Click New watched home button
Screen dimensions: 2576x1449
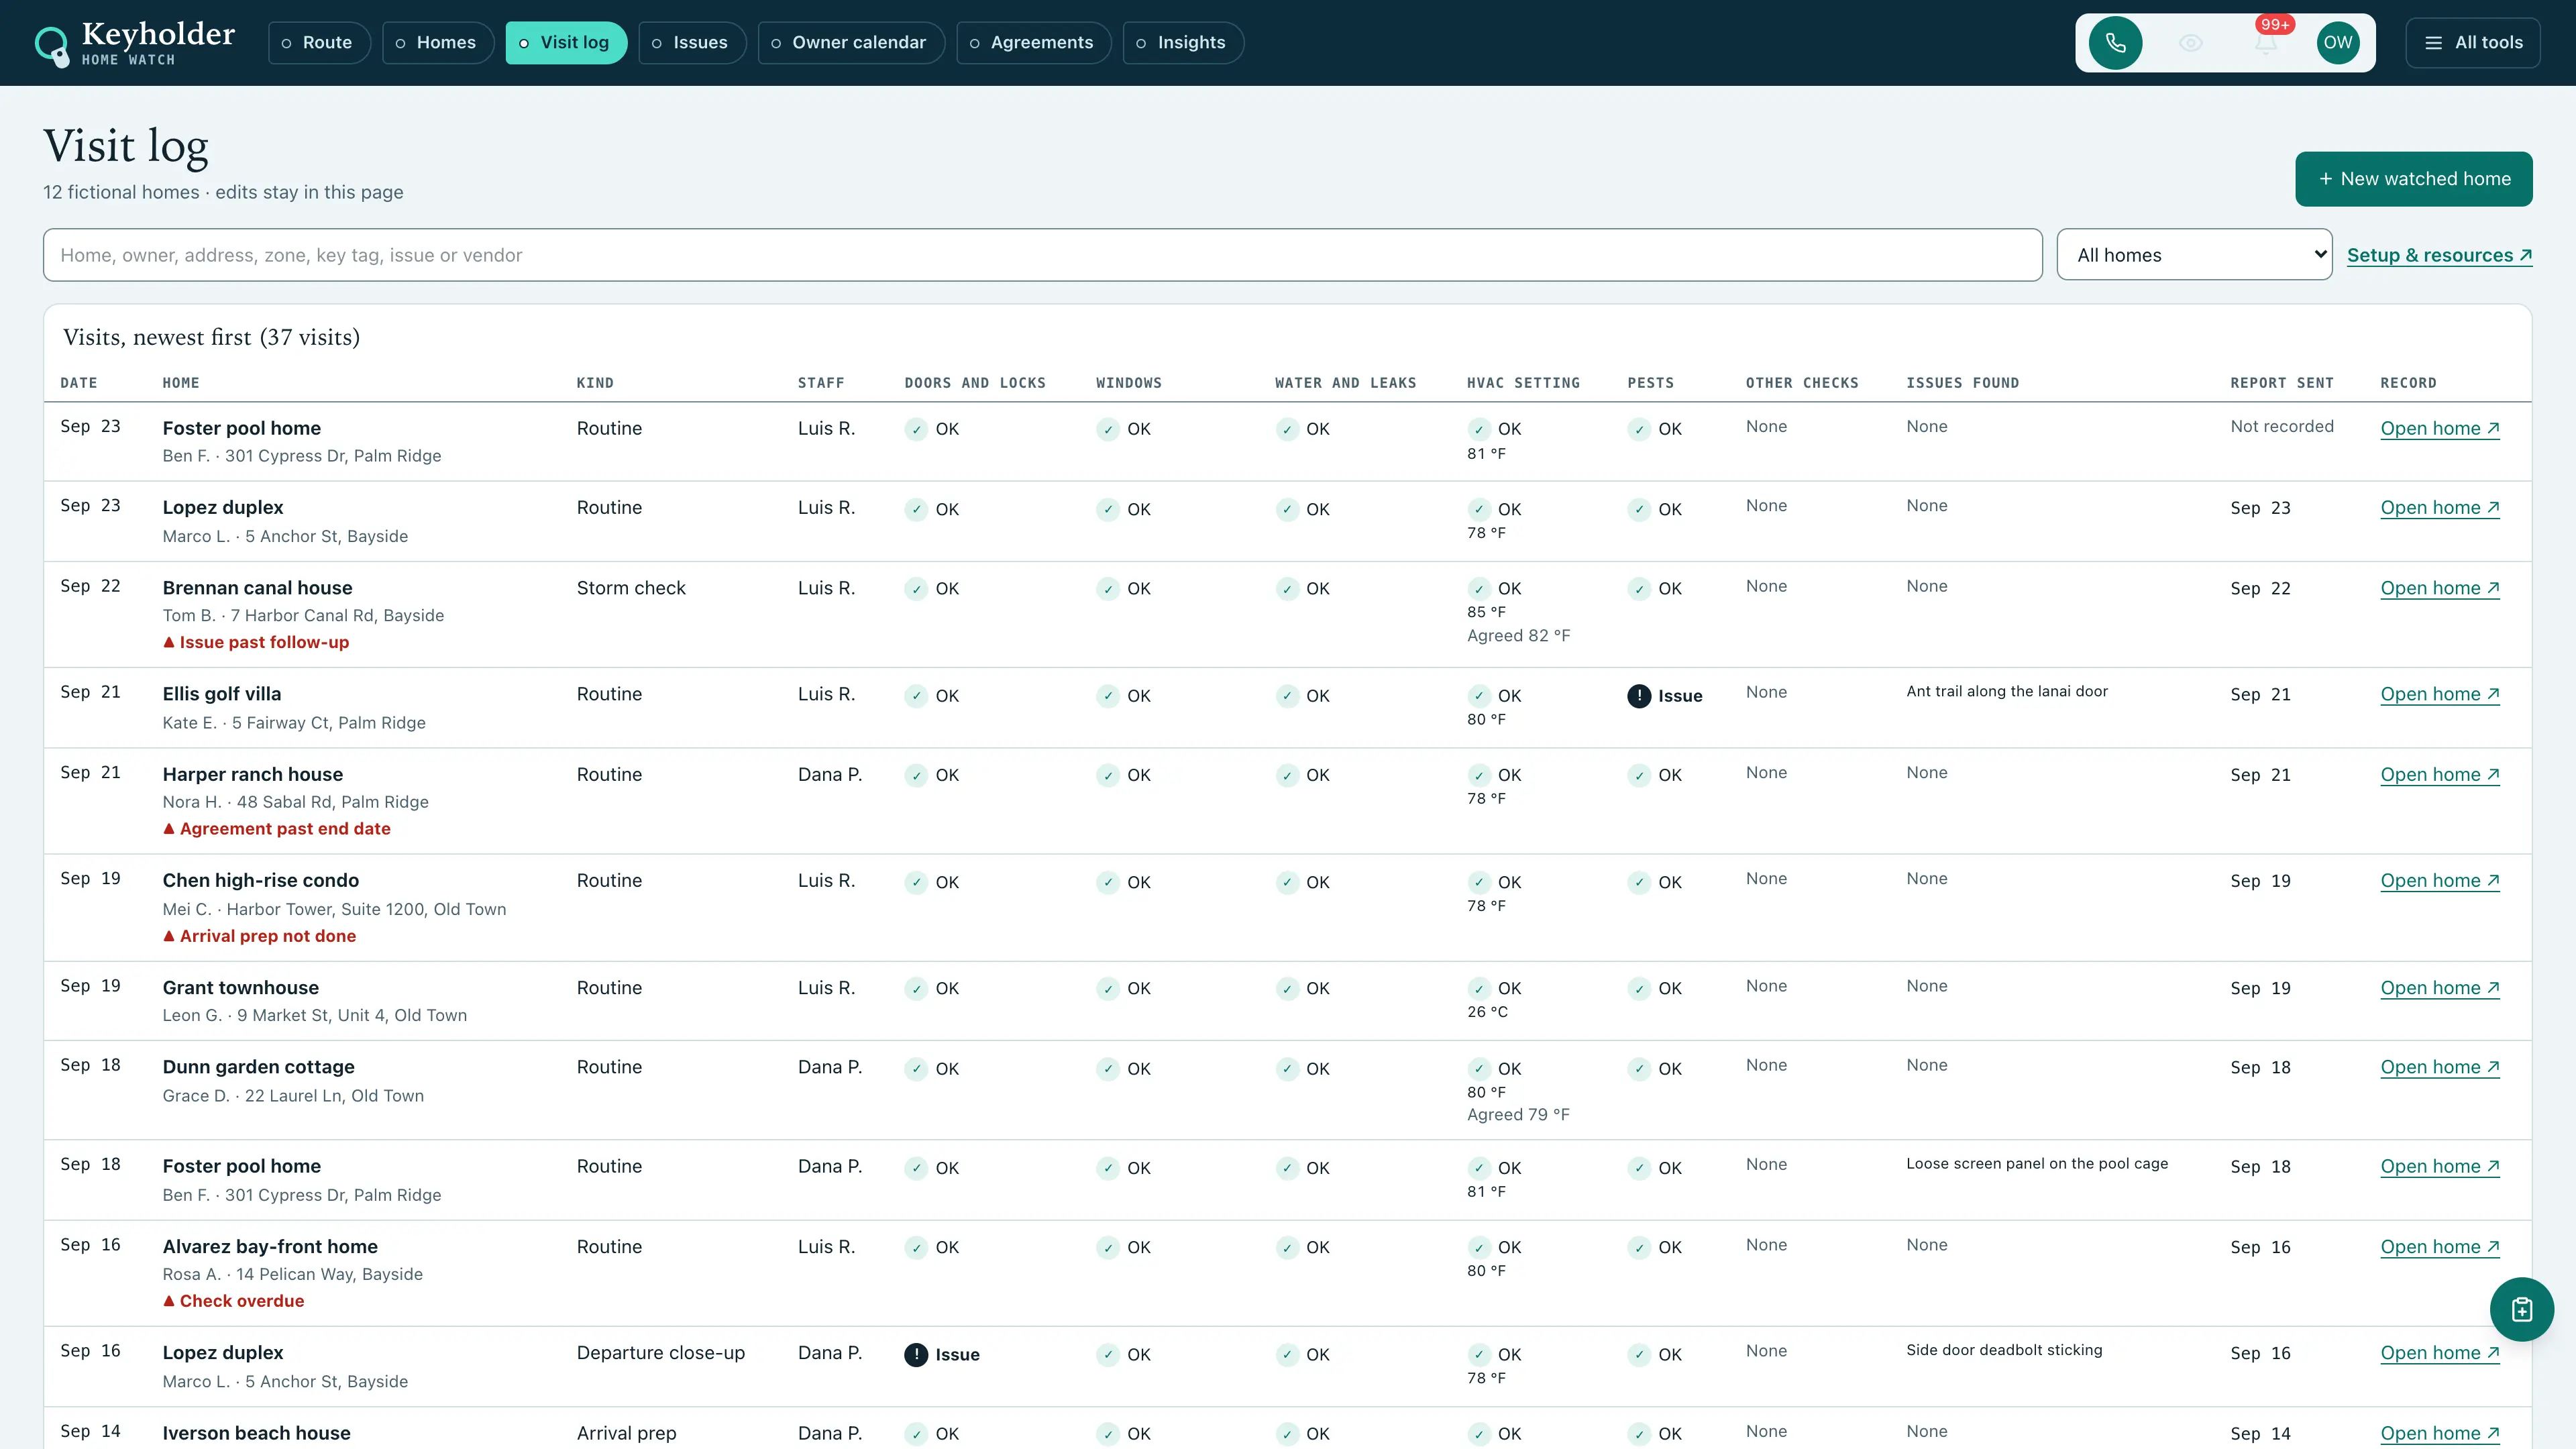2413,179
